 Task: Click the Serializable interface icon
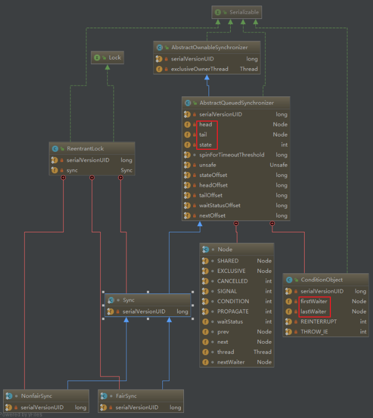pos(219,12)
